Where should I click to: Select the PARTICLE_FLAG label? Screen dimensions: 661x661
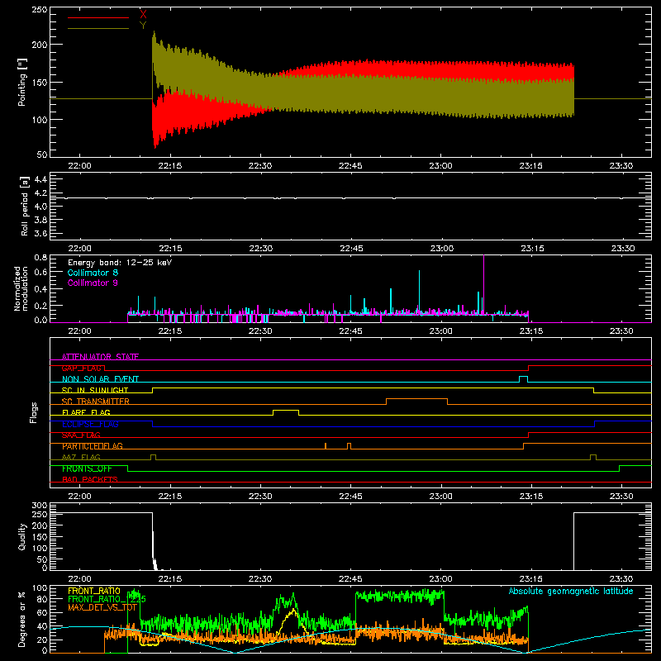pyautogui.click(x=93, y=445)
